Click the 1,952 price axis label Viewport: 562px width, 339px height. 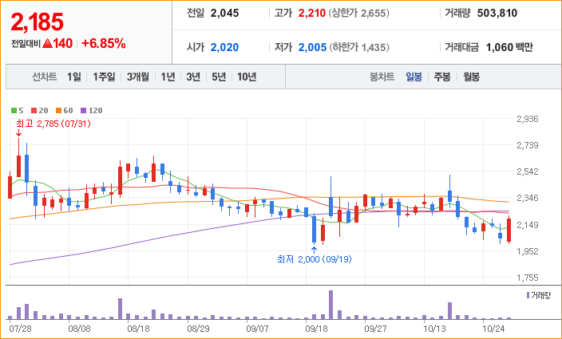(528, 251)
